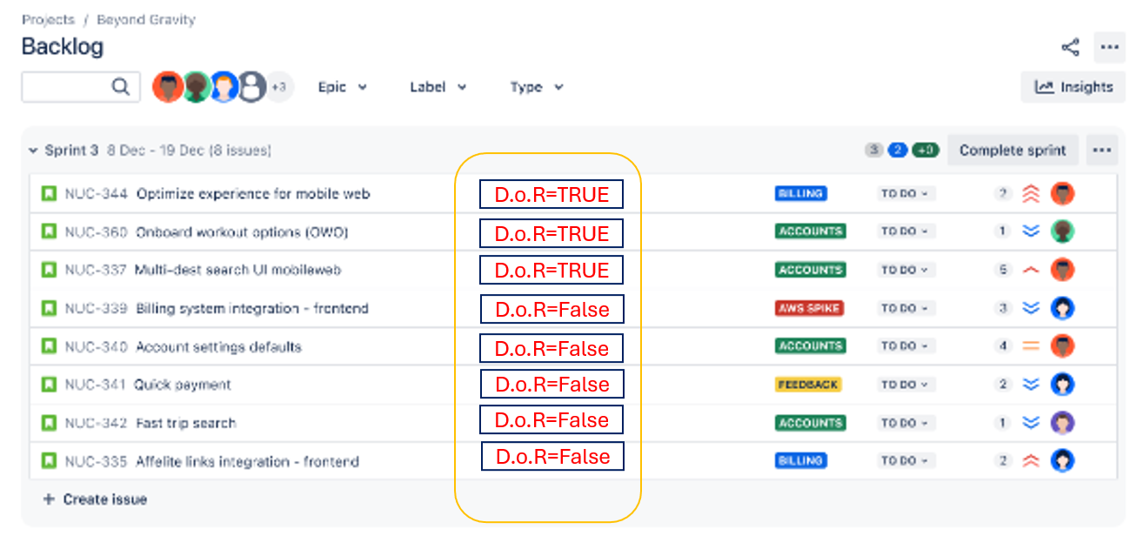The height and width of the screenshot is (556, 1143).
Task: Click the ACCOUNTS label on NUC-342
Action: click(x=810, y=423)
